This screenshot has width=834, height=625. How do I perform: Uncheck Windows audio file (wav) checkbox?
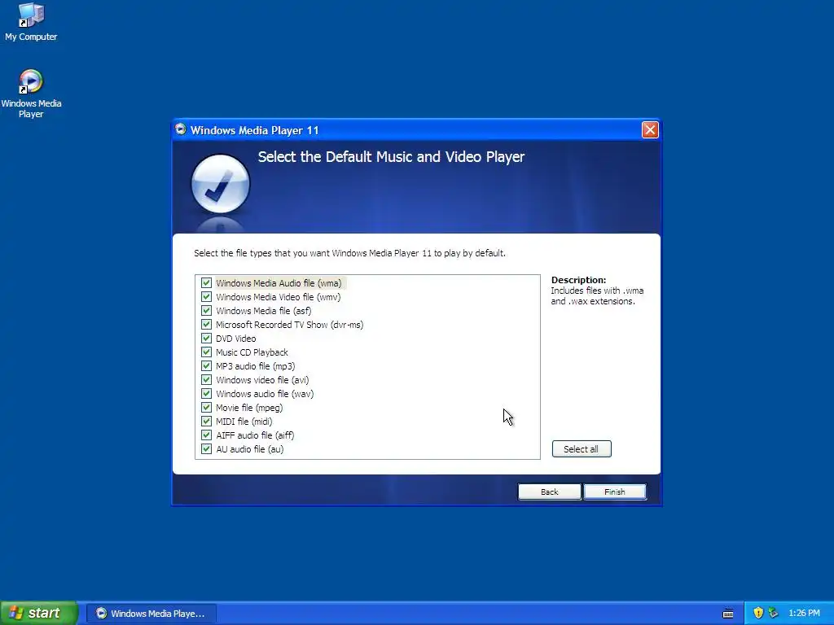206,393
